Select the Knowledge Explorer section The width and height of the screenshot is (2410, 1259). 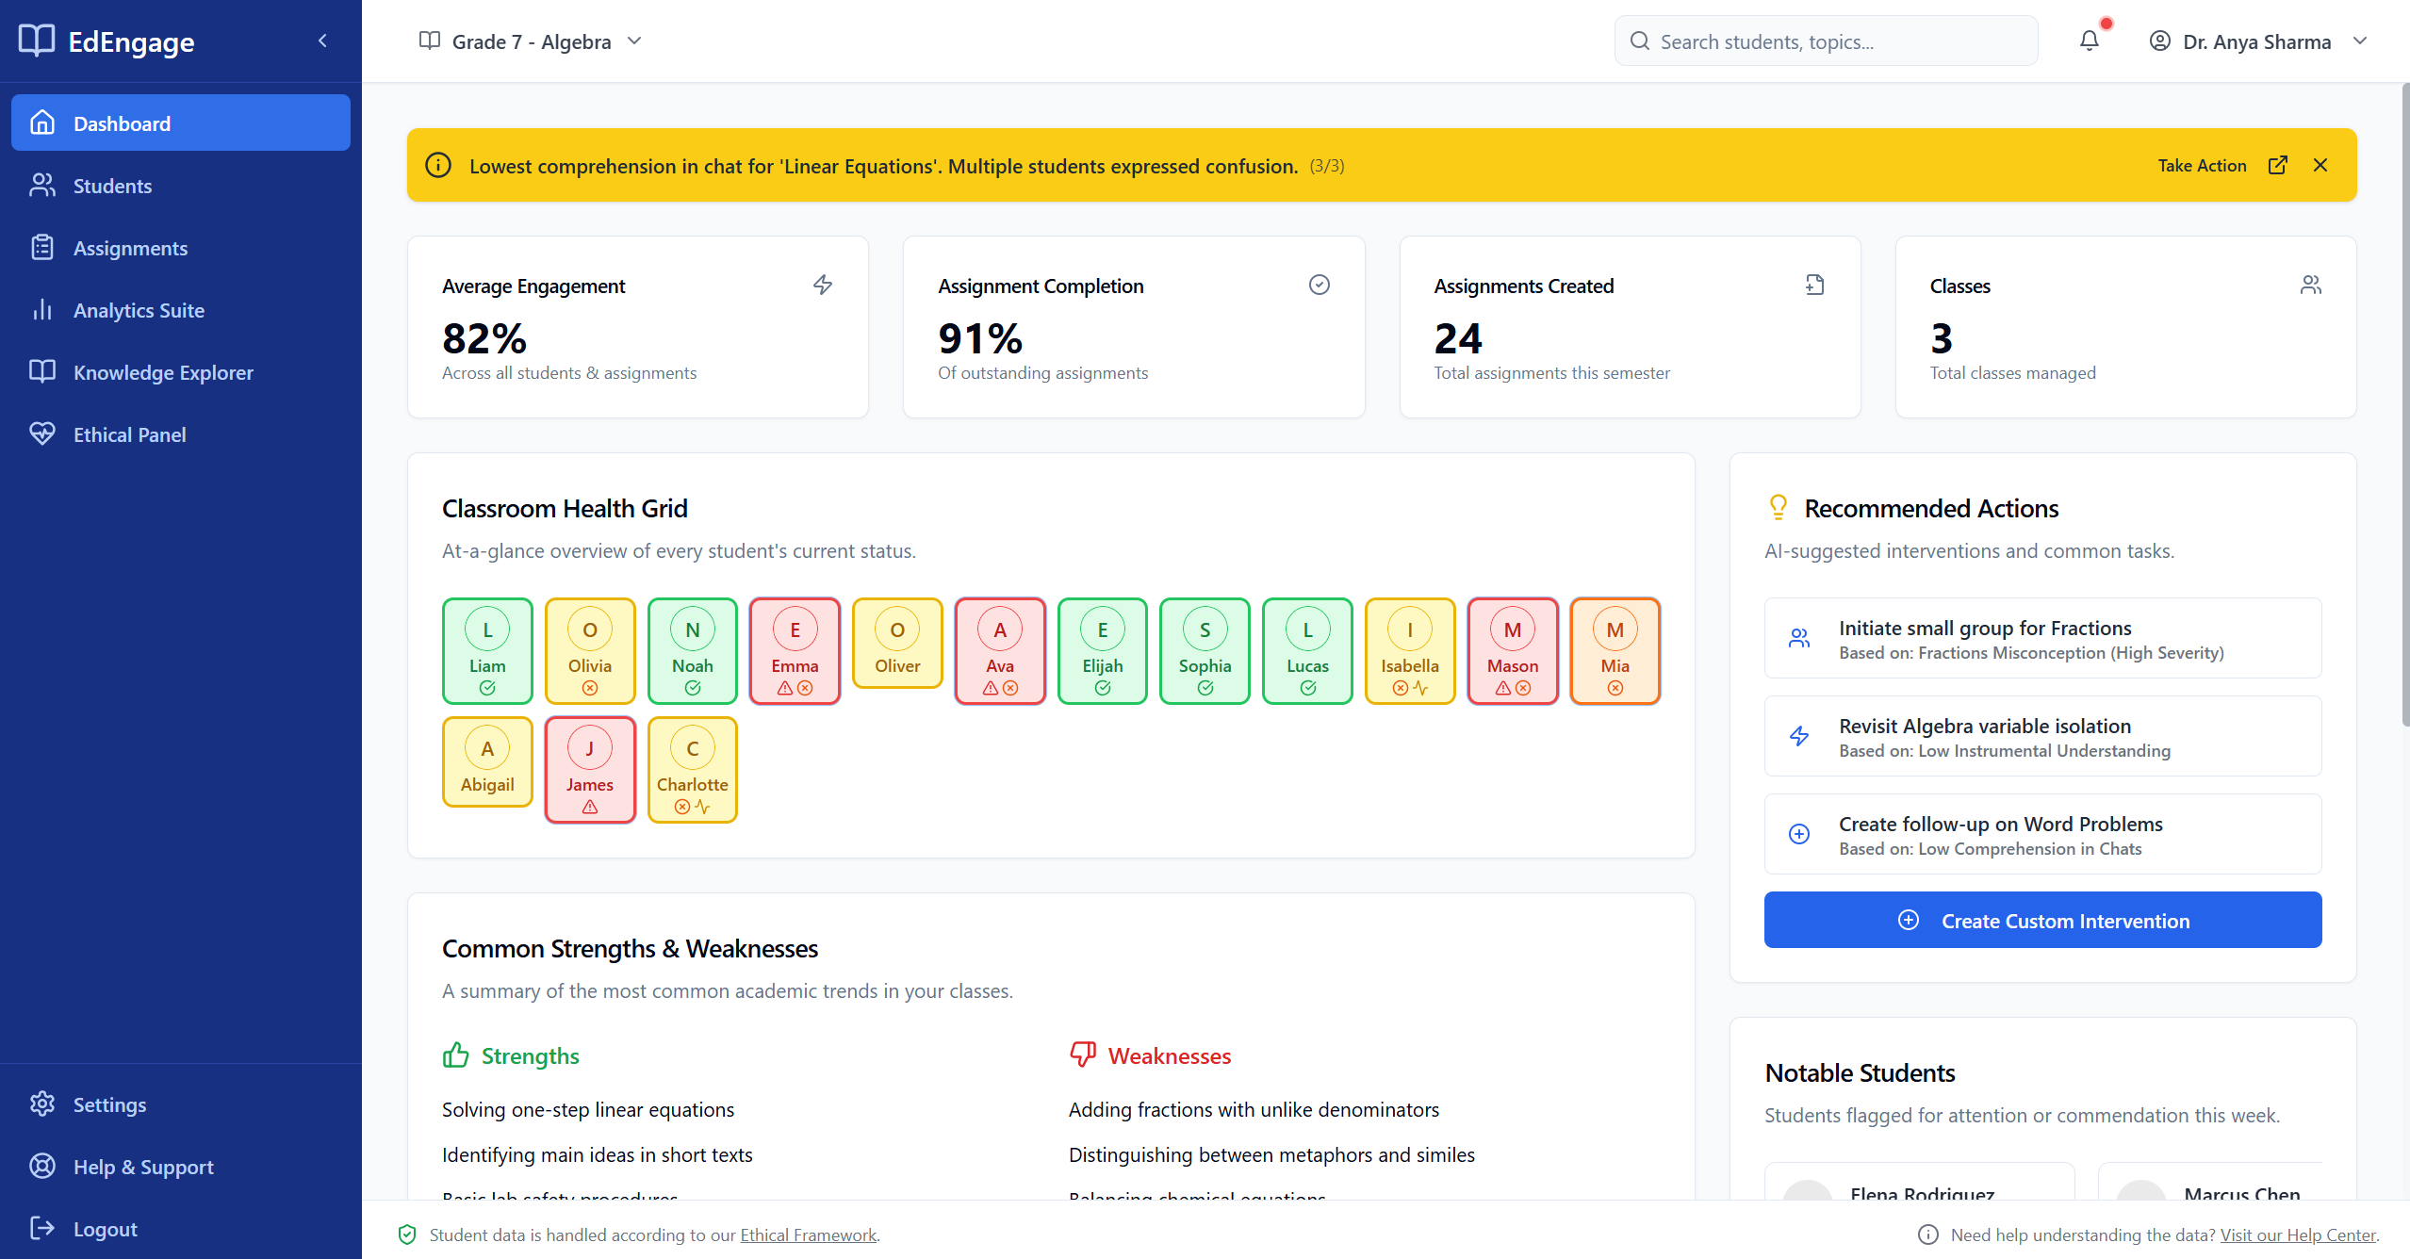(x=163, y=371)
